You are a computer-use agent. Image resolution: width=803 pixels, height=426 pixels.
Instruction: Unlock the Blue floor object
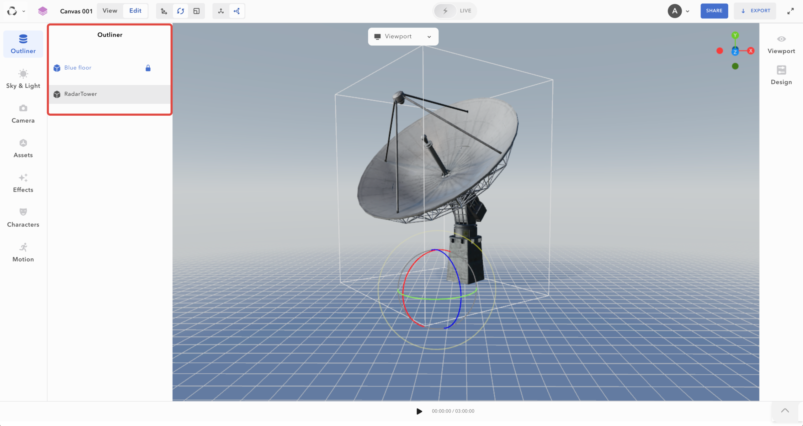(148, 68)
